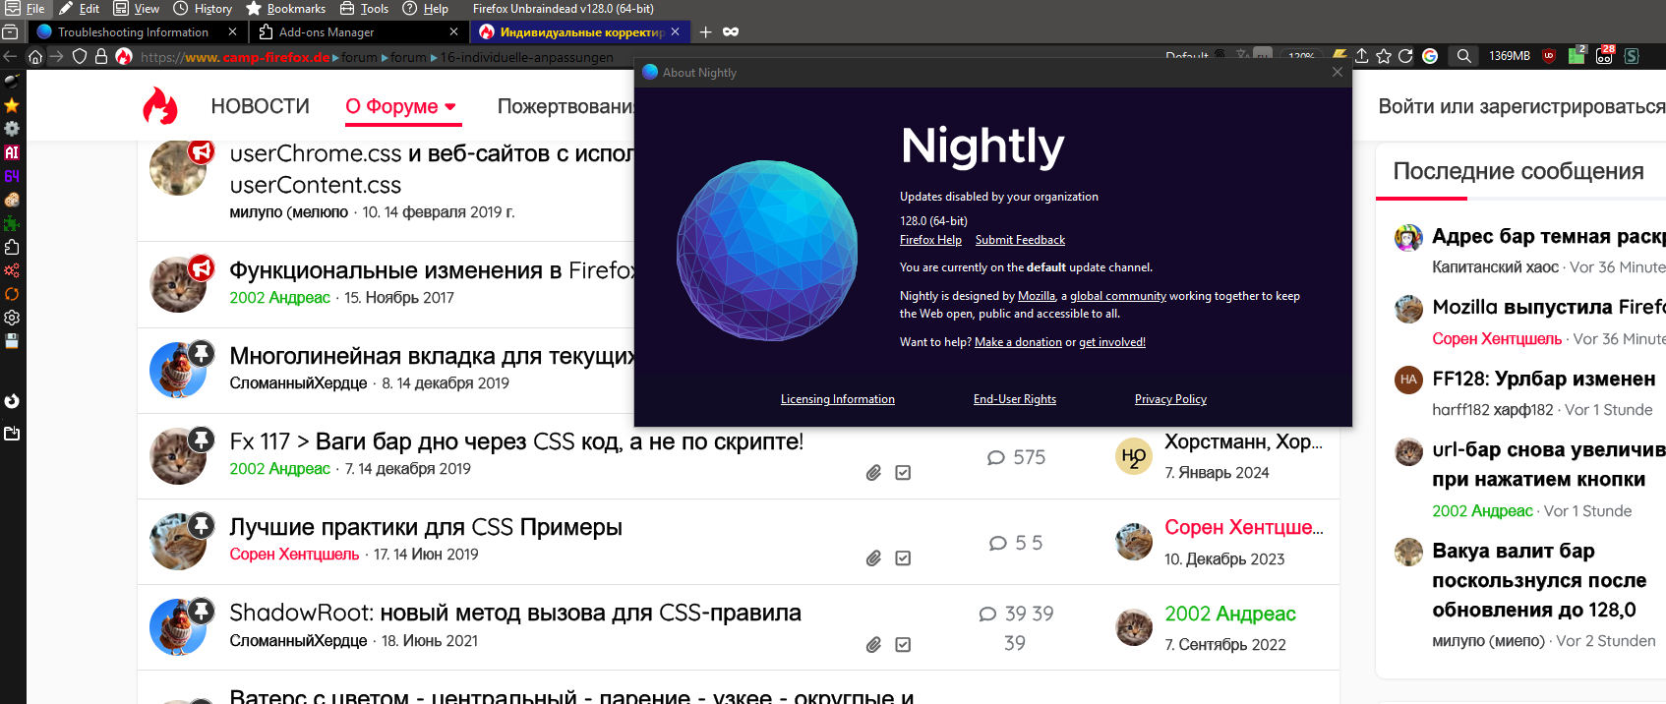Open the View menu
Viewport: 1666px width, 704px height.
137,9
